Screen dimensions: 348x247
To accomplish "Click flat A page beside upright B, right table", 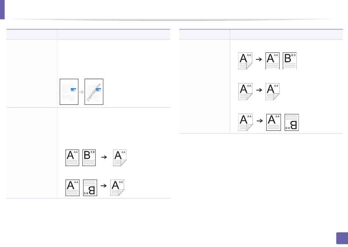I will tap(273, 61).
